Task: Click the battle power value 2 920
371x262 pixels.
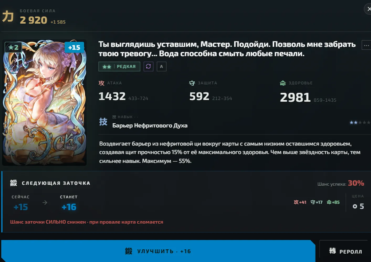Action: [34, 20]
